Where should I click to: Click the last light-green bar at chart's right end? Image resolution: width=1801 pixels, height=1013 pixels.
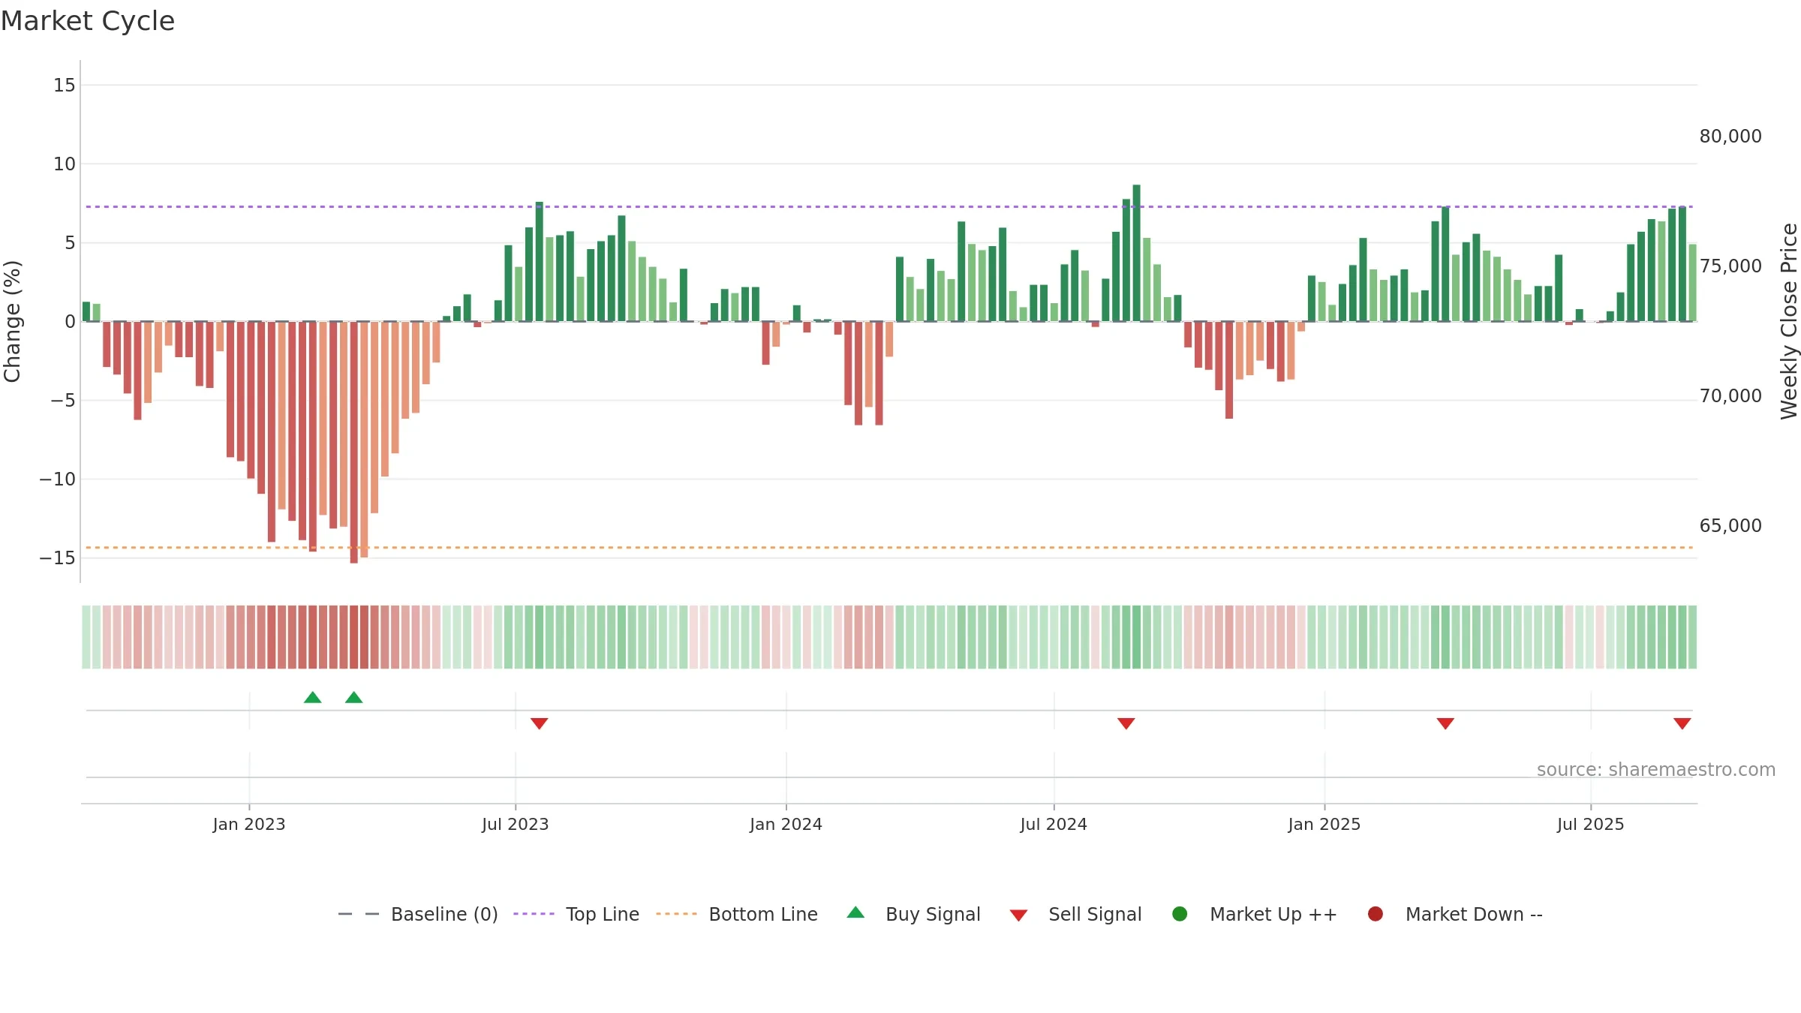(1693, 283)
